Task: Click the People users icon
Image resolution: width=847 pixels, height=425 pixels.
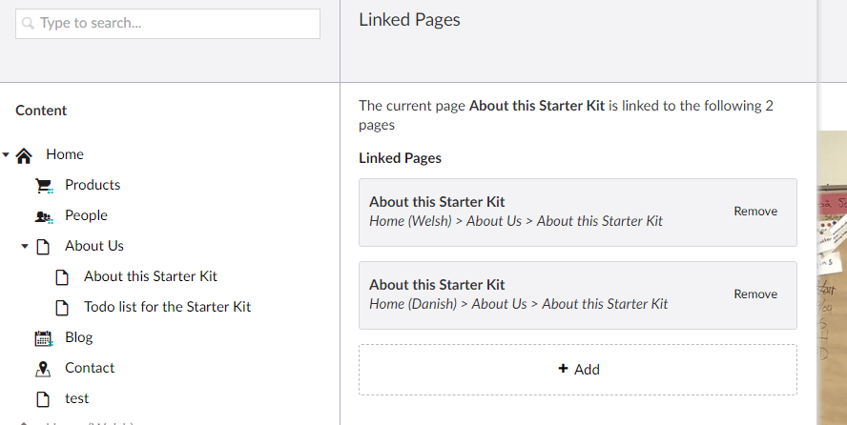Action: tap(44, 216)
